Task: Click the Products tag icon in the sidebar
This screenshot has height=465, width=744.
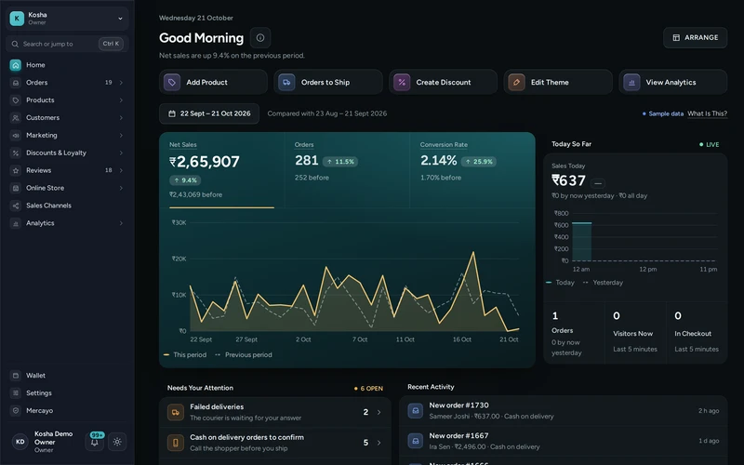Action: pos(16,100)
